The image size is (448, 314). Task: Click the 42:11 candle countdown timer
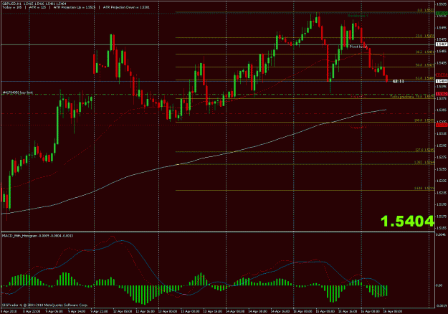[399, 82]
